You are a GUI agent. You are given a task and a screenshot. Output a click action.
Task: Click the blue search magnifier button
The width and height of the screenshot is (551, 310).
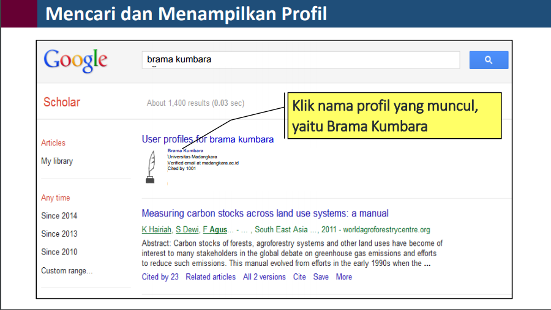(x=489, y=60)
